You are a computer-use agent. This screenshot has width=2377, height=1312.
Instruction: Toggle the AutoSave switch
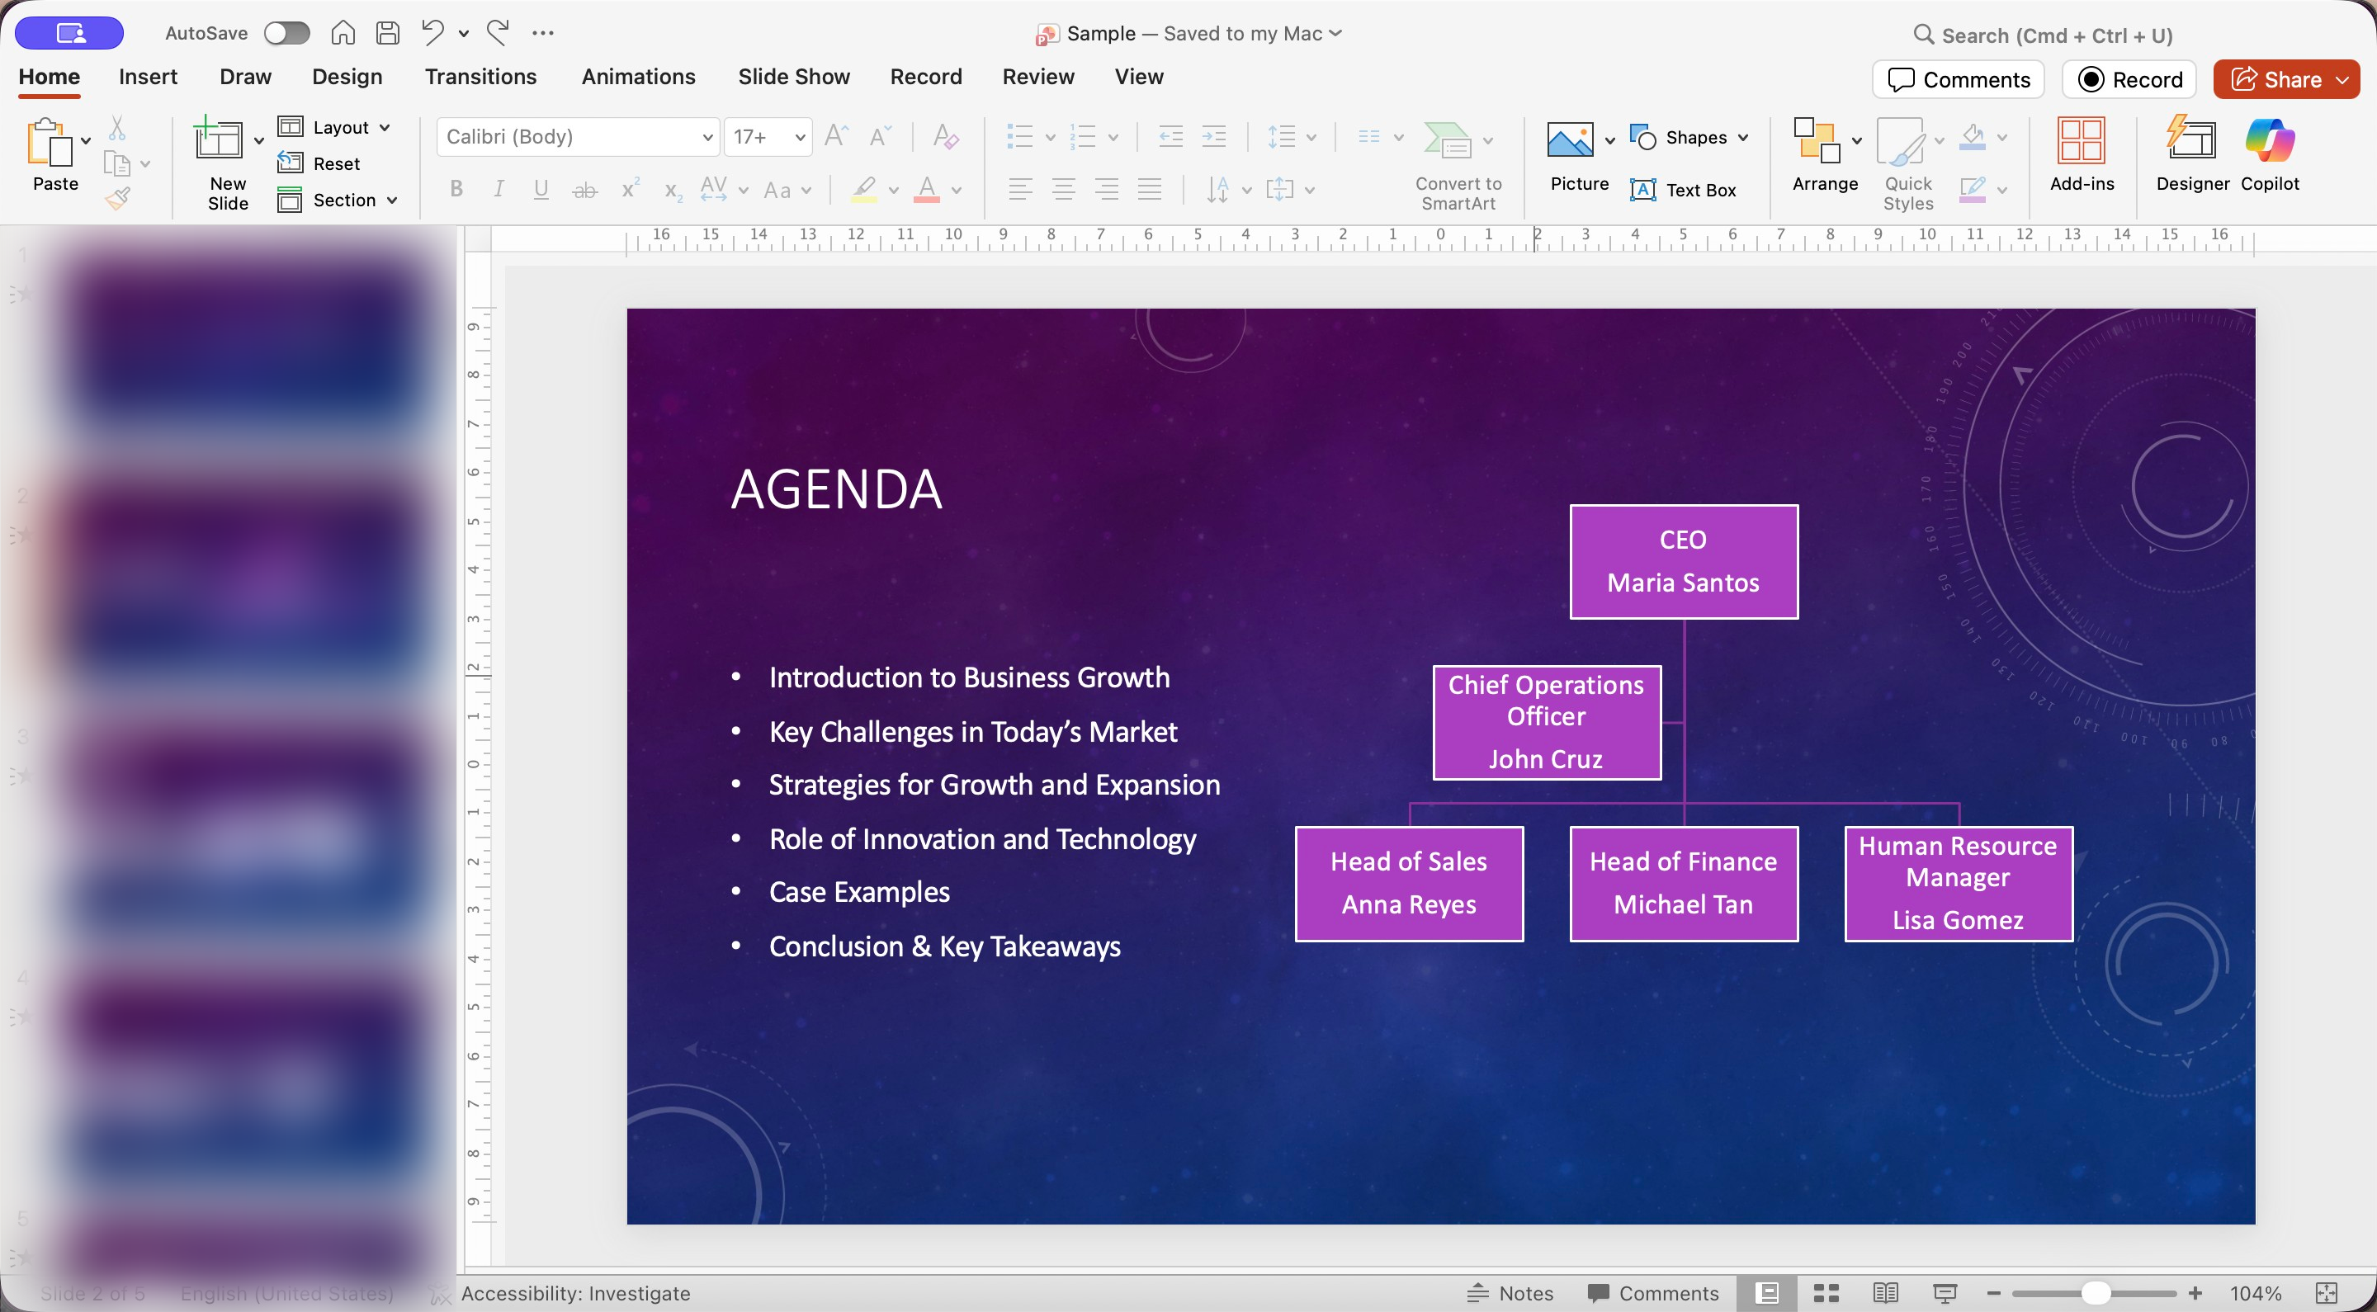pos(286,33)
